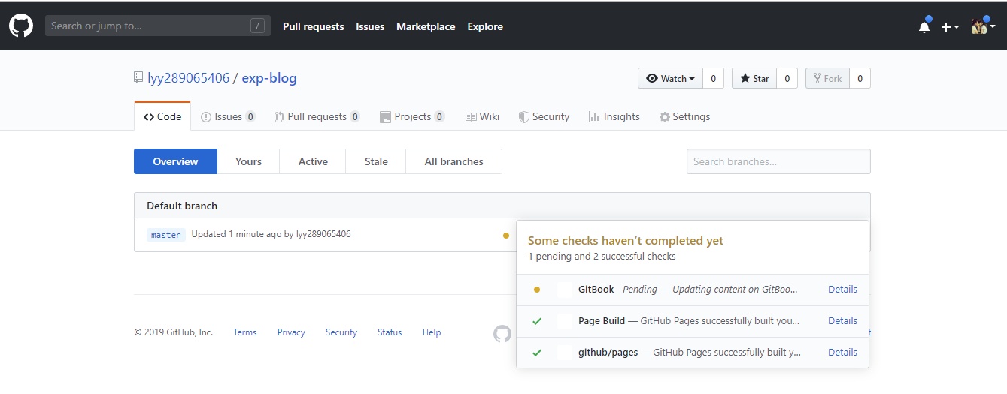Screen dimensions: 1007x394
Task: Click the Default branch heading
Action: click(x=182, y=206)
